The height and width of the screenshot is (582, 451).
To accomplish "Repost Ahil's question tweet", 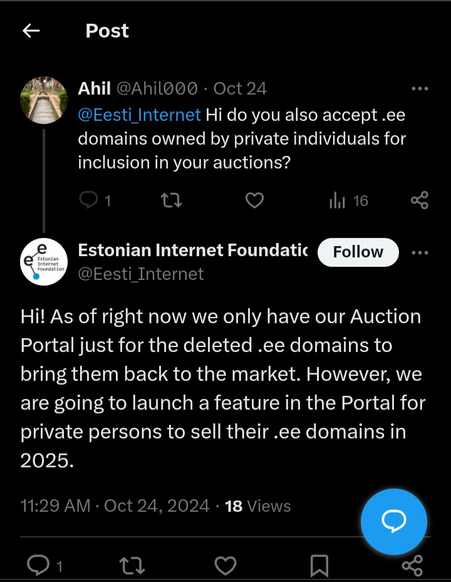I will pos(172,200).
